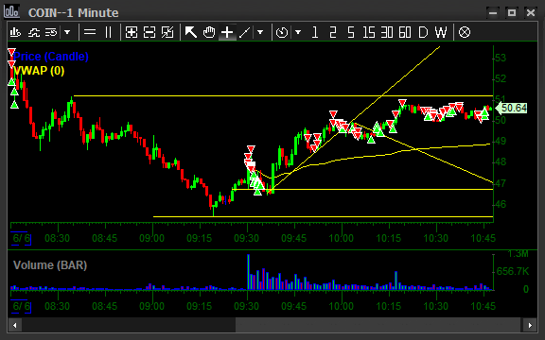545x340 pixels.
Task: Click the COIN--1 Minute window title
Action: [x=74, y=13]
